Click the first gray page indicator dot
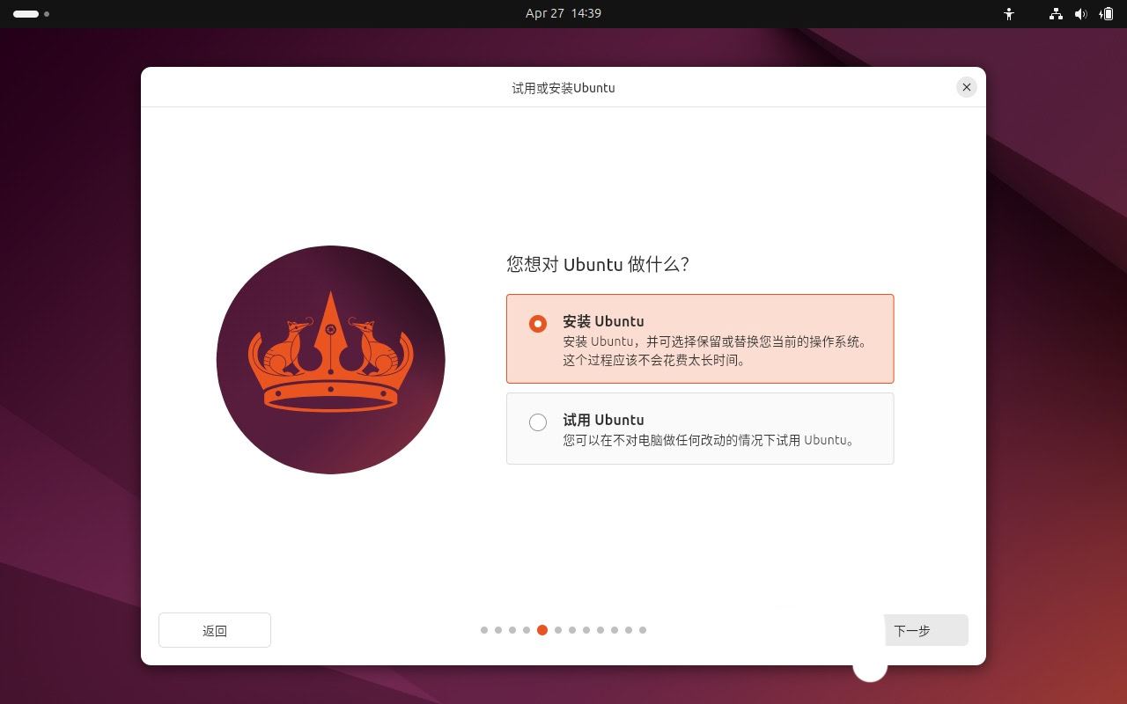The image size is (1127, 704). point(484,630)
